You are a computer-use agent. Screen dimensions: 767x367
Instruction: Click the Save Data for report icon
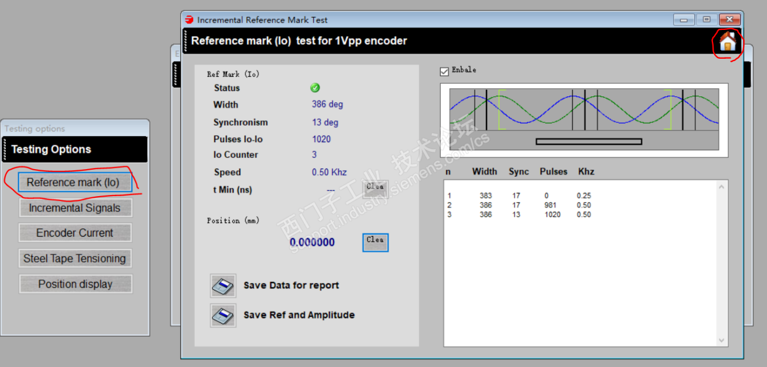[x=223, y=286]
